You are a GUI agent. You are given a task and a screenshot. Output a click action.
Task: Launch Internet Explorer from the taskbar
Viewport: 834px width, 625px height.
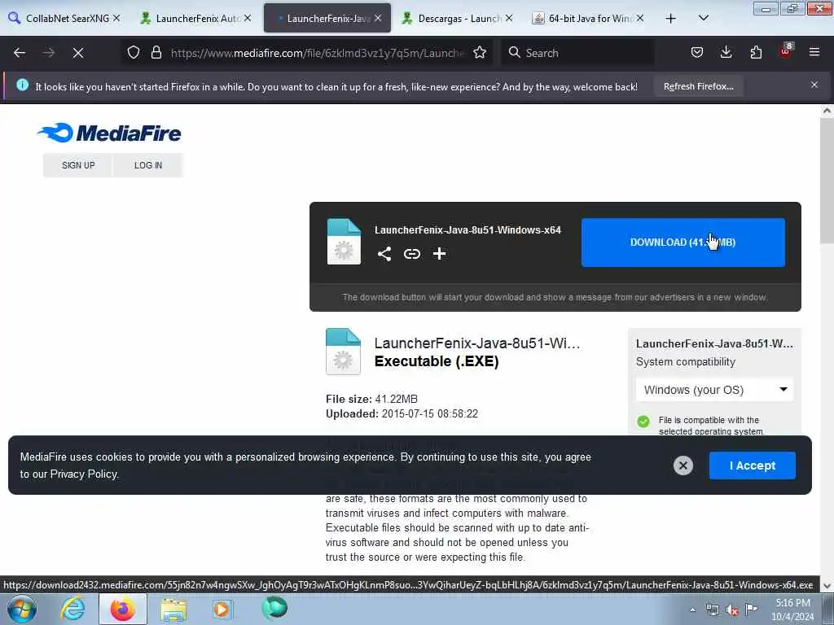[x=72, y=609]
